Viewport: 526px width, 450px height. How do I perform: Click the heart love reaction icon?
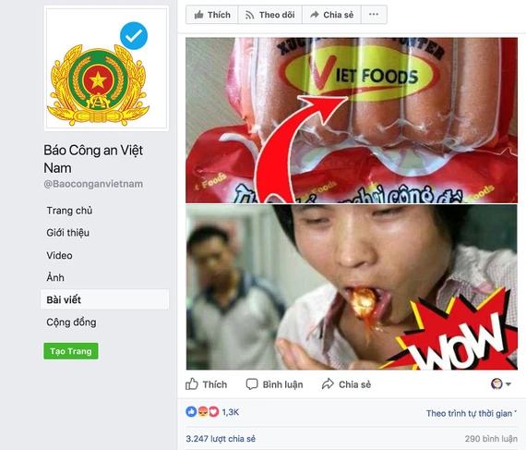click(x=214, y=412)
